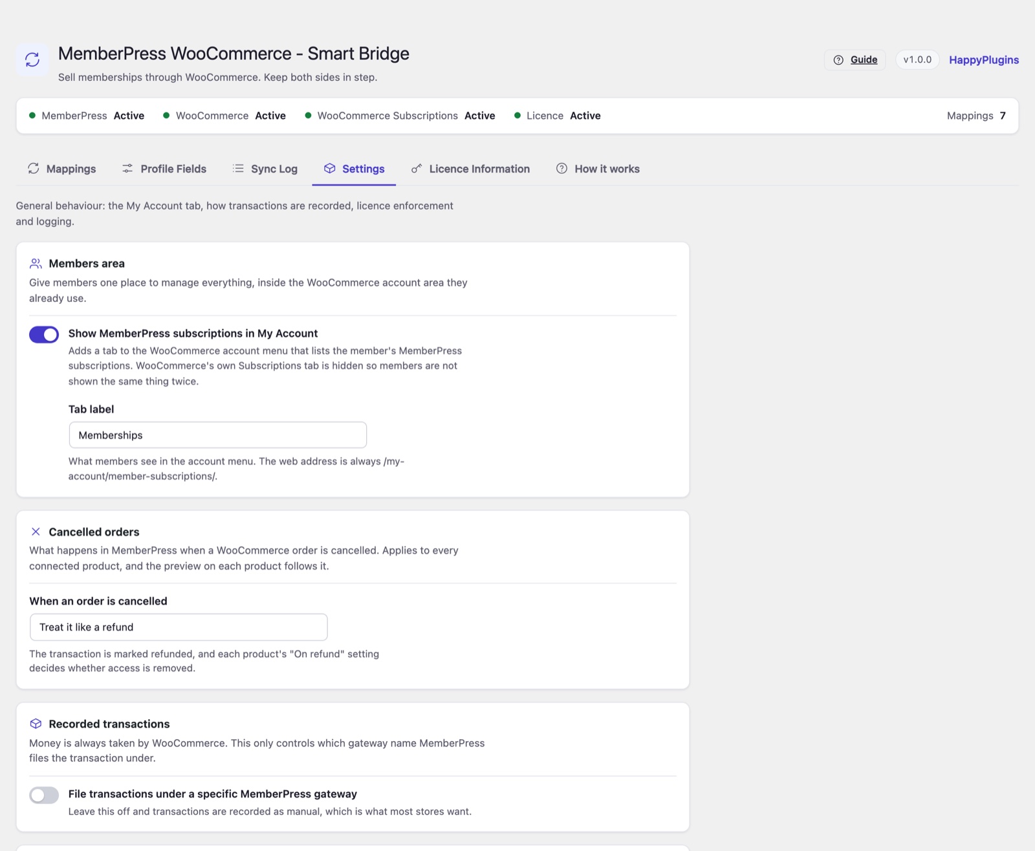Click the MemberPress WooCommerce - Smart Bridge title
The image size is (1035, 851).
pyautogui.click(x=234, y=54)
